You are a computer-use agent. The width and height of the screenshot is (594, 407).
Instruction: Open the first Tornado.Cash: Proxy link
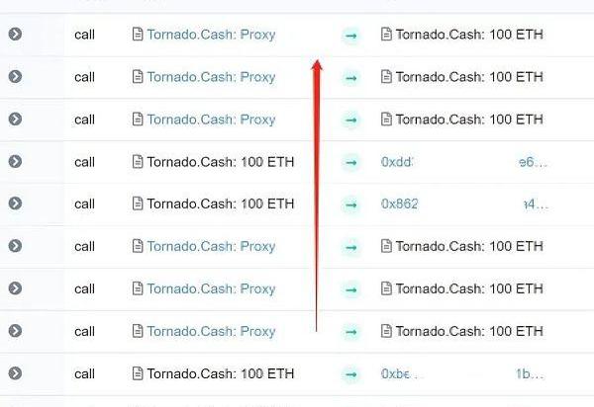[x=211, y=35]
